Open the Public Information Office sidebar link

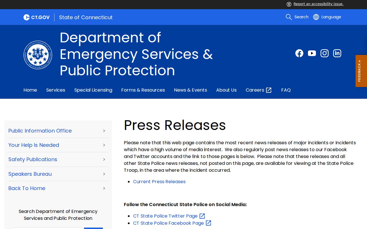pyautogui.click(x=40, y=131)
